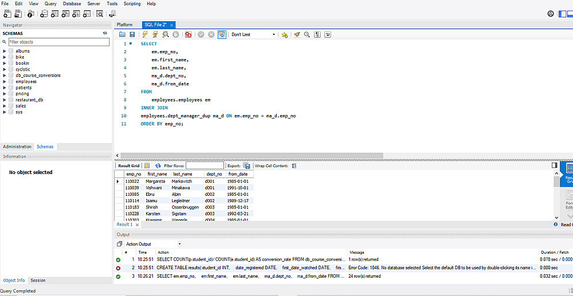Switch to the Platform tab
573x296 pixels.
click(x=124, y=25)
